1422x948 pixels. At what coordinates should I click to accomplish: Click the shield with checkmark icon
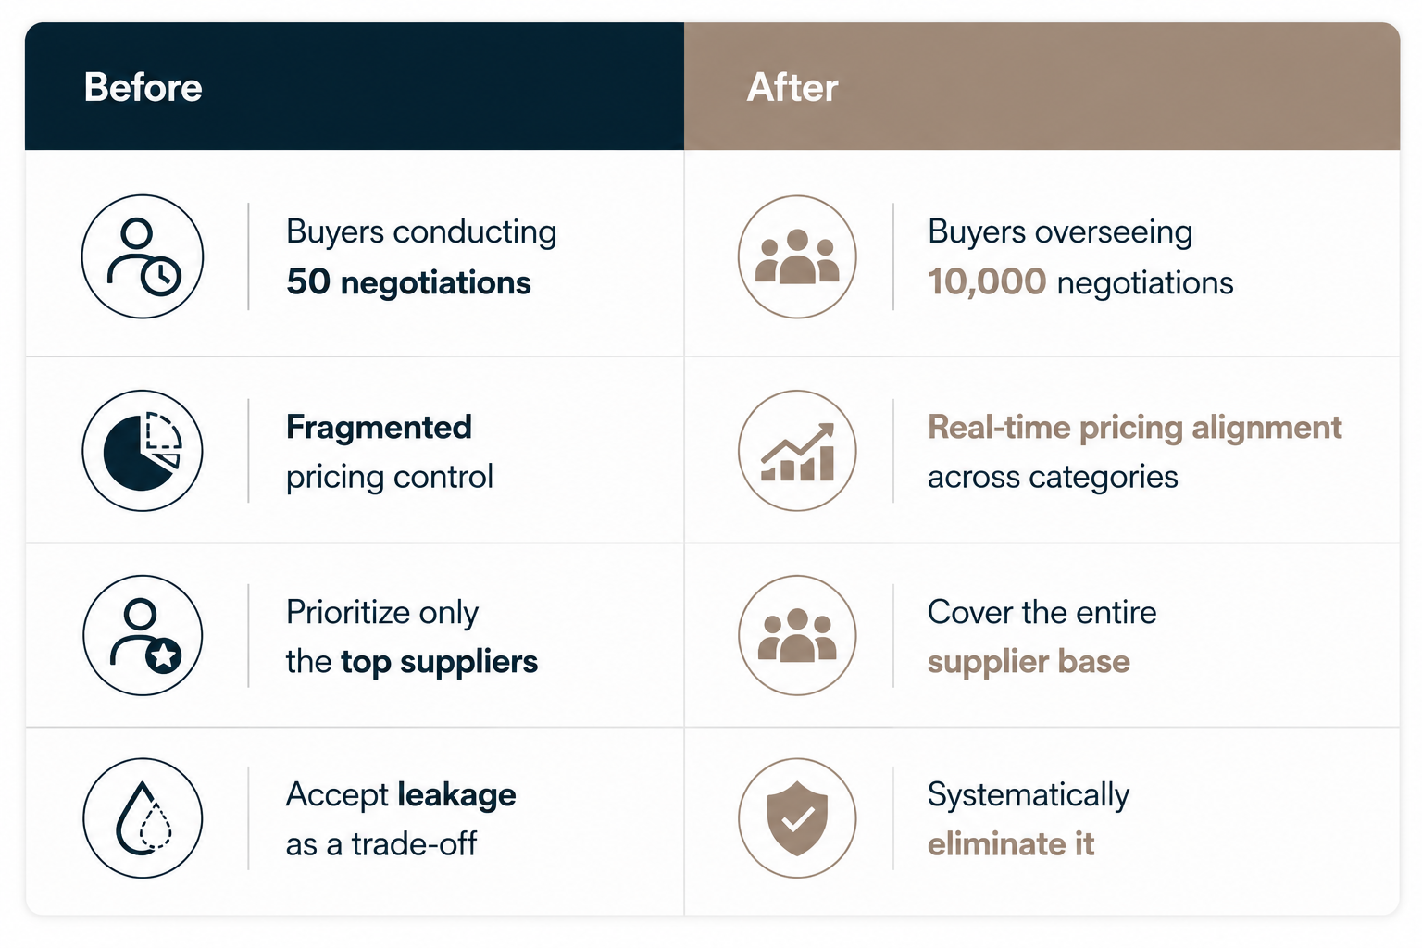point(797,818)
